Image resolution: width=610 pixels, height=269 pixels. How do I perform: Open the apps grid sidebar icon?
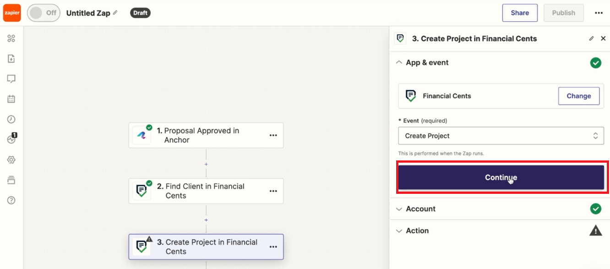tap(11, 38)
